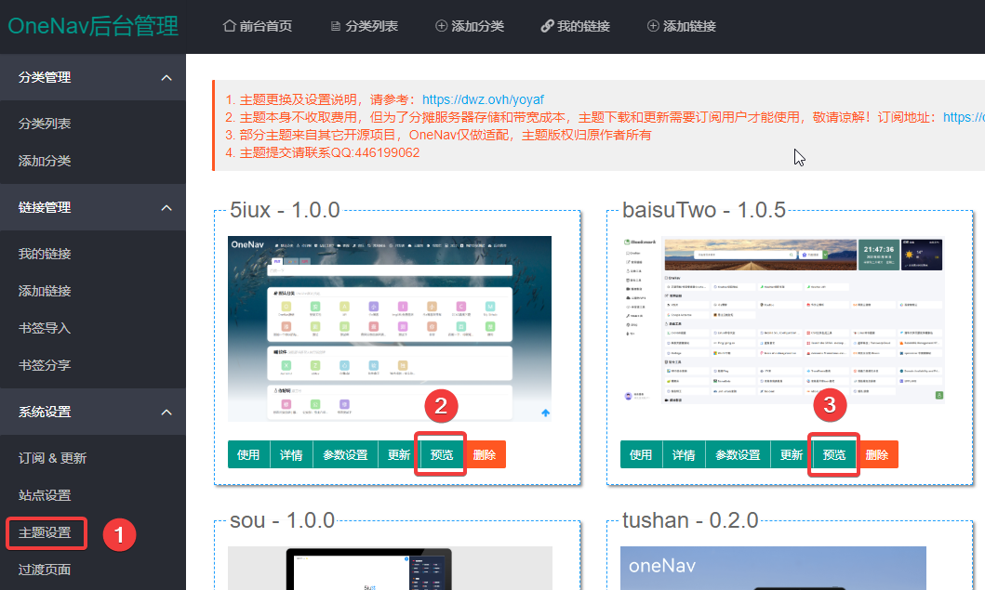985x590 pixels.
Task: Click the chain icon beside top 我的链接
Action: pos(547,26)
